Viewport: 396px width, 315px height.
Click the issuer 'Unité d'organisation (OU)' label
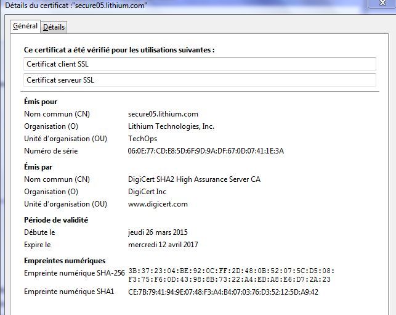pyautogui.click(x=65, y=204)
